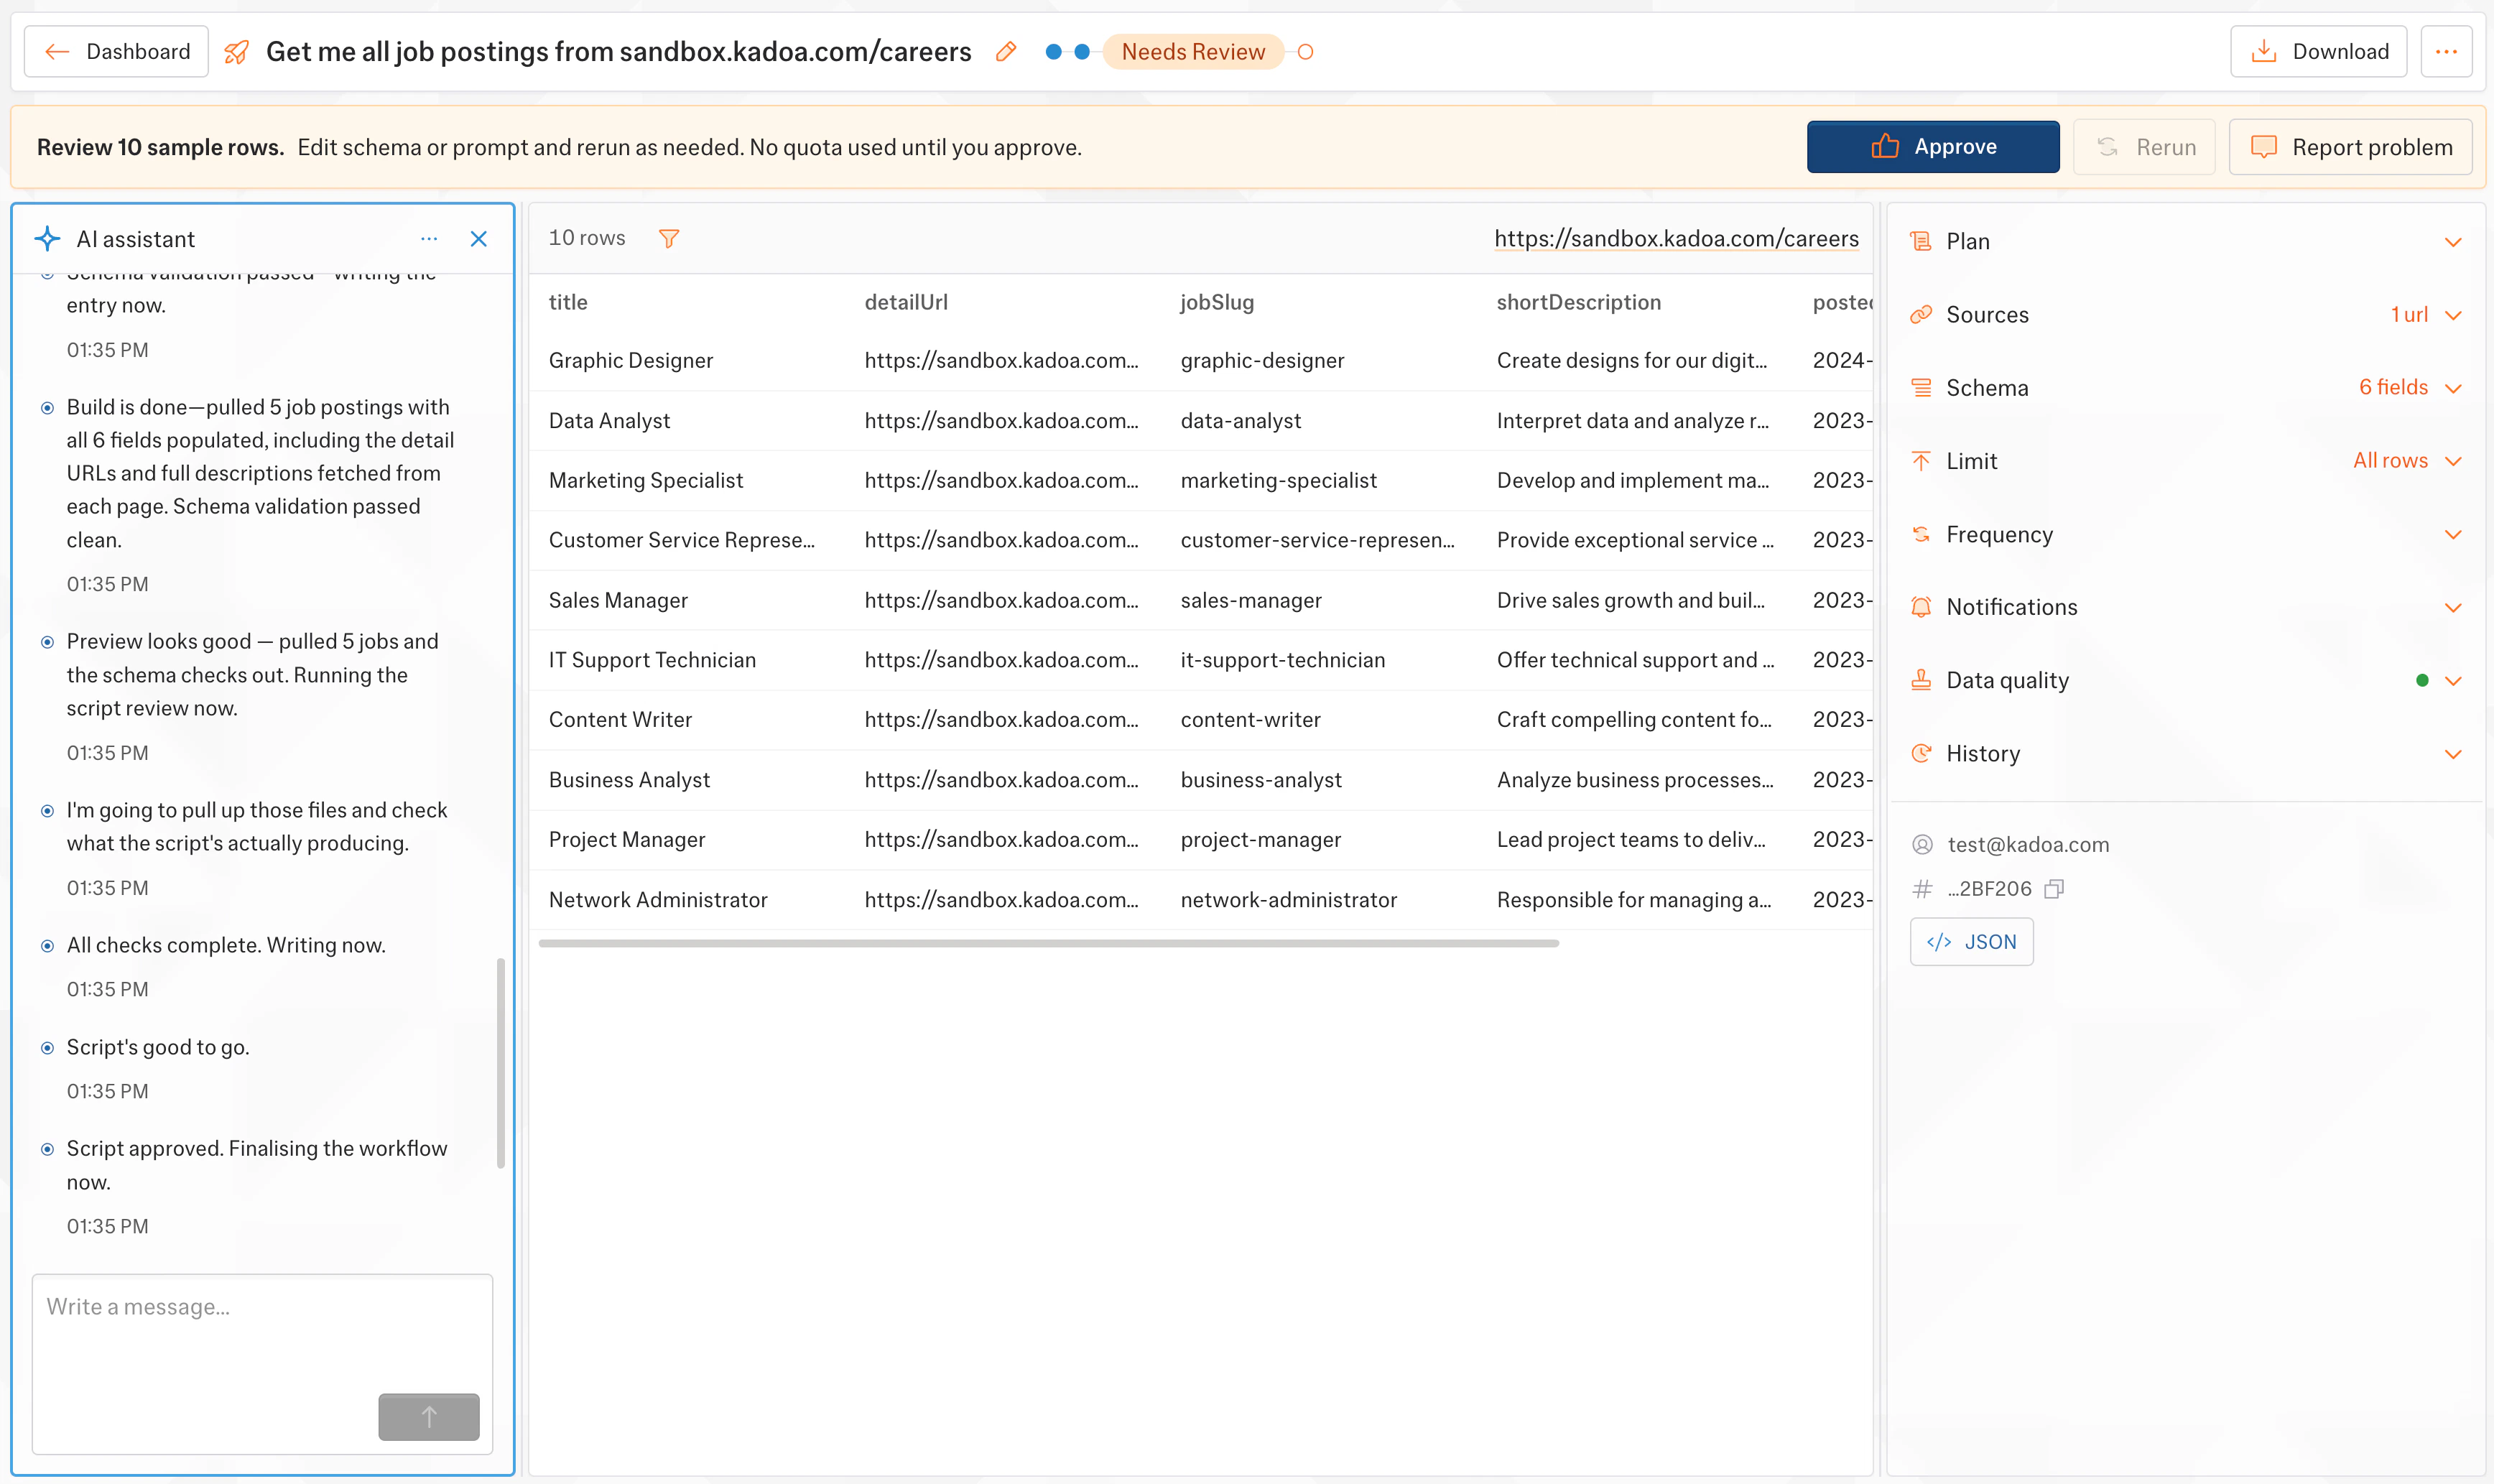Screen dimensions: 2494x1484
Task: Select the Graphic Designer title cell
Action: pos(631,360)
